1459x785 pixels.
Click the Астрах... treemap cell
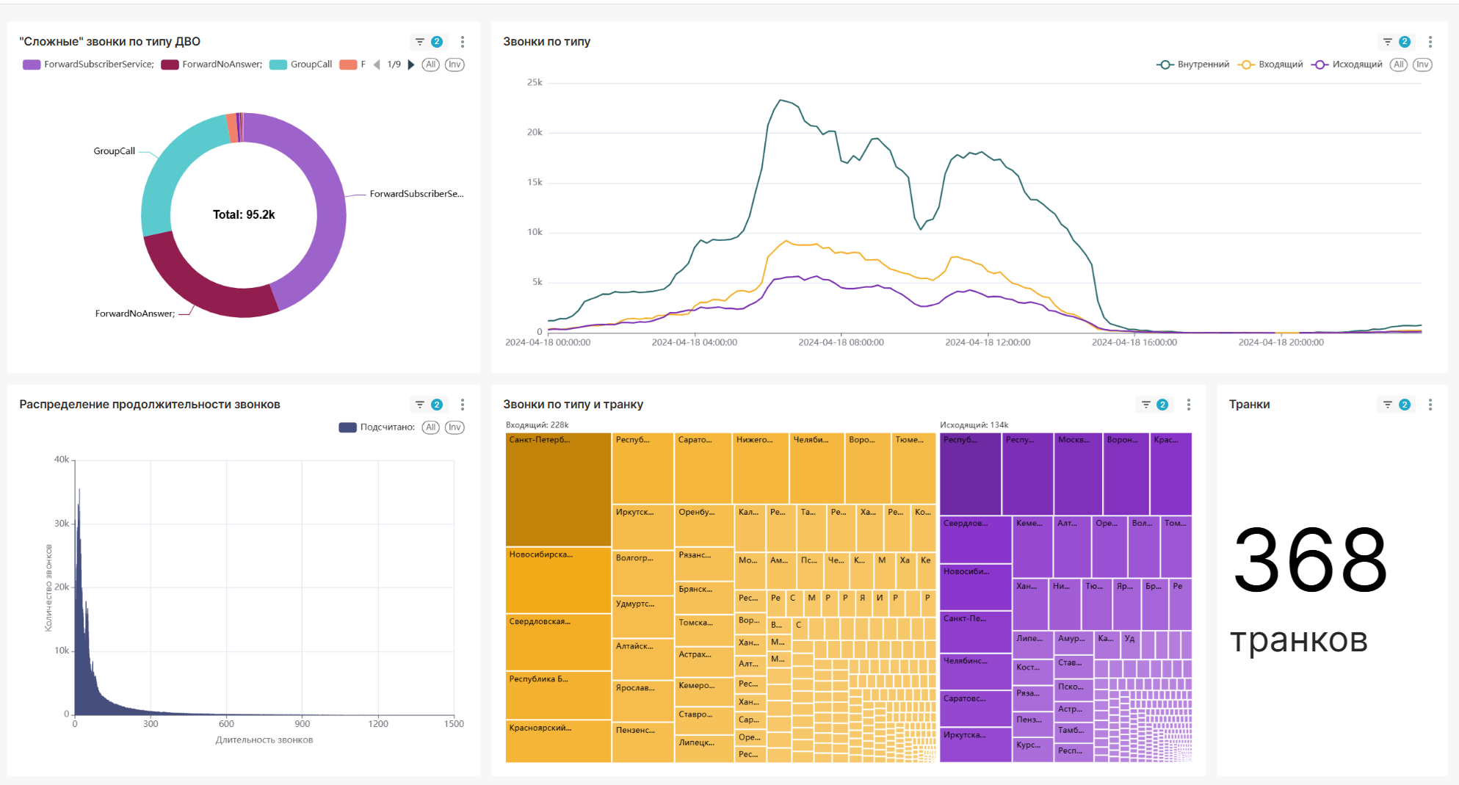pos(703,663)
